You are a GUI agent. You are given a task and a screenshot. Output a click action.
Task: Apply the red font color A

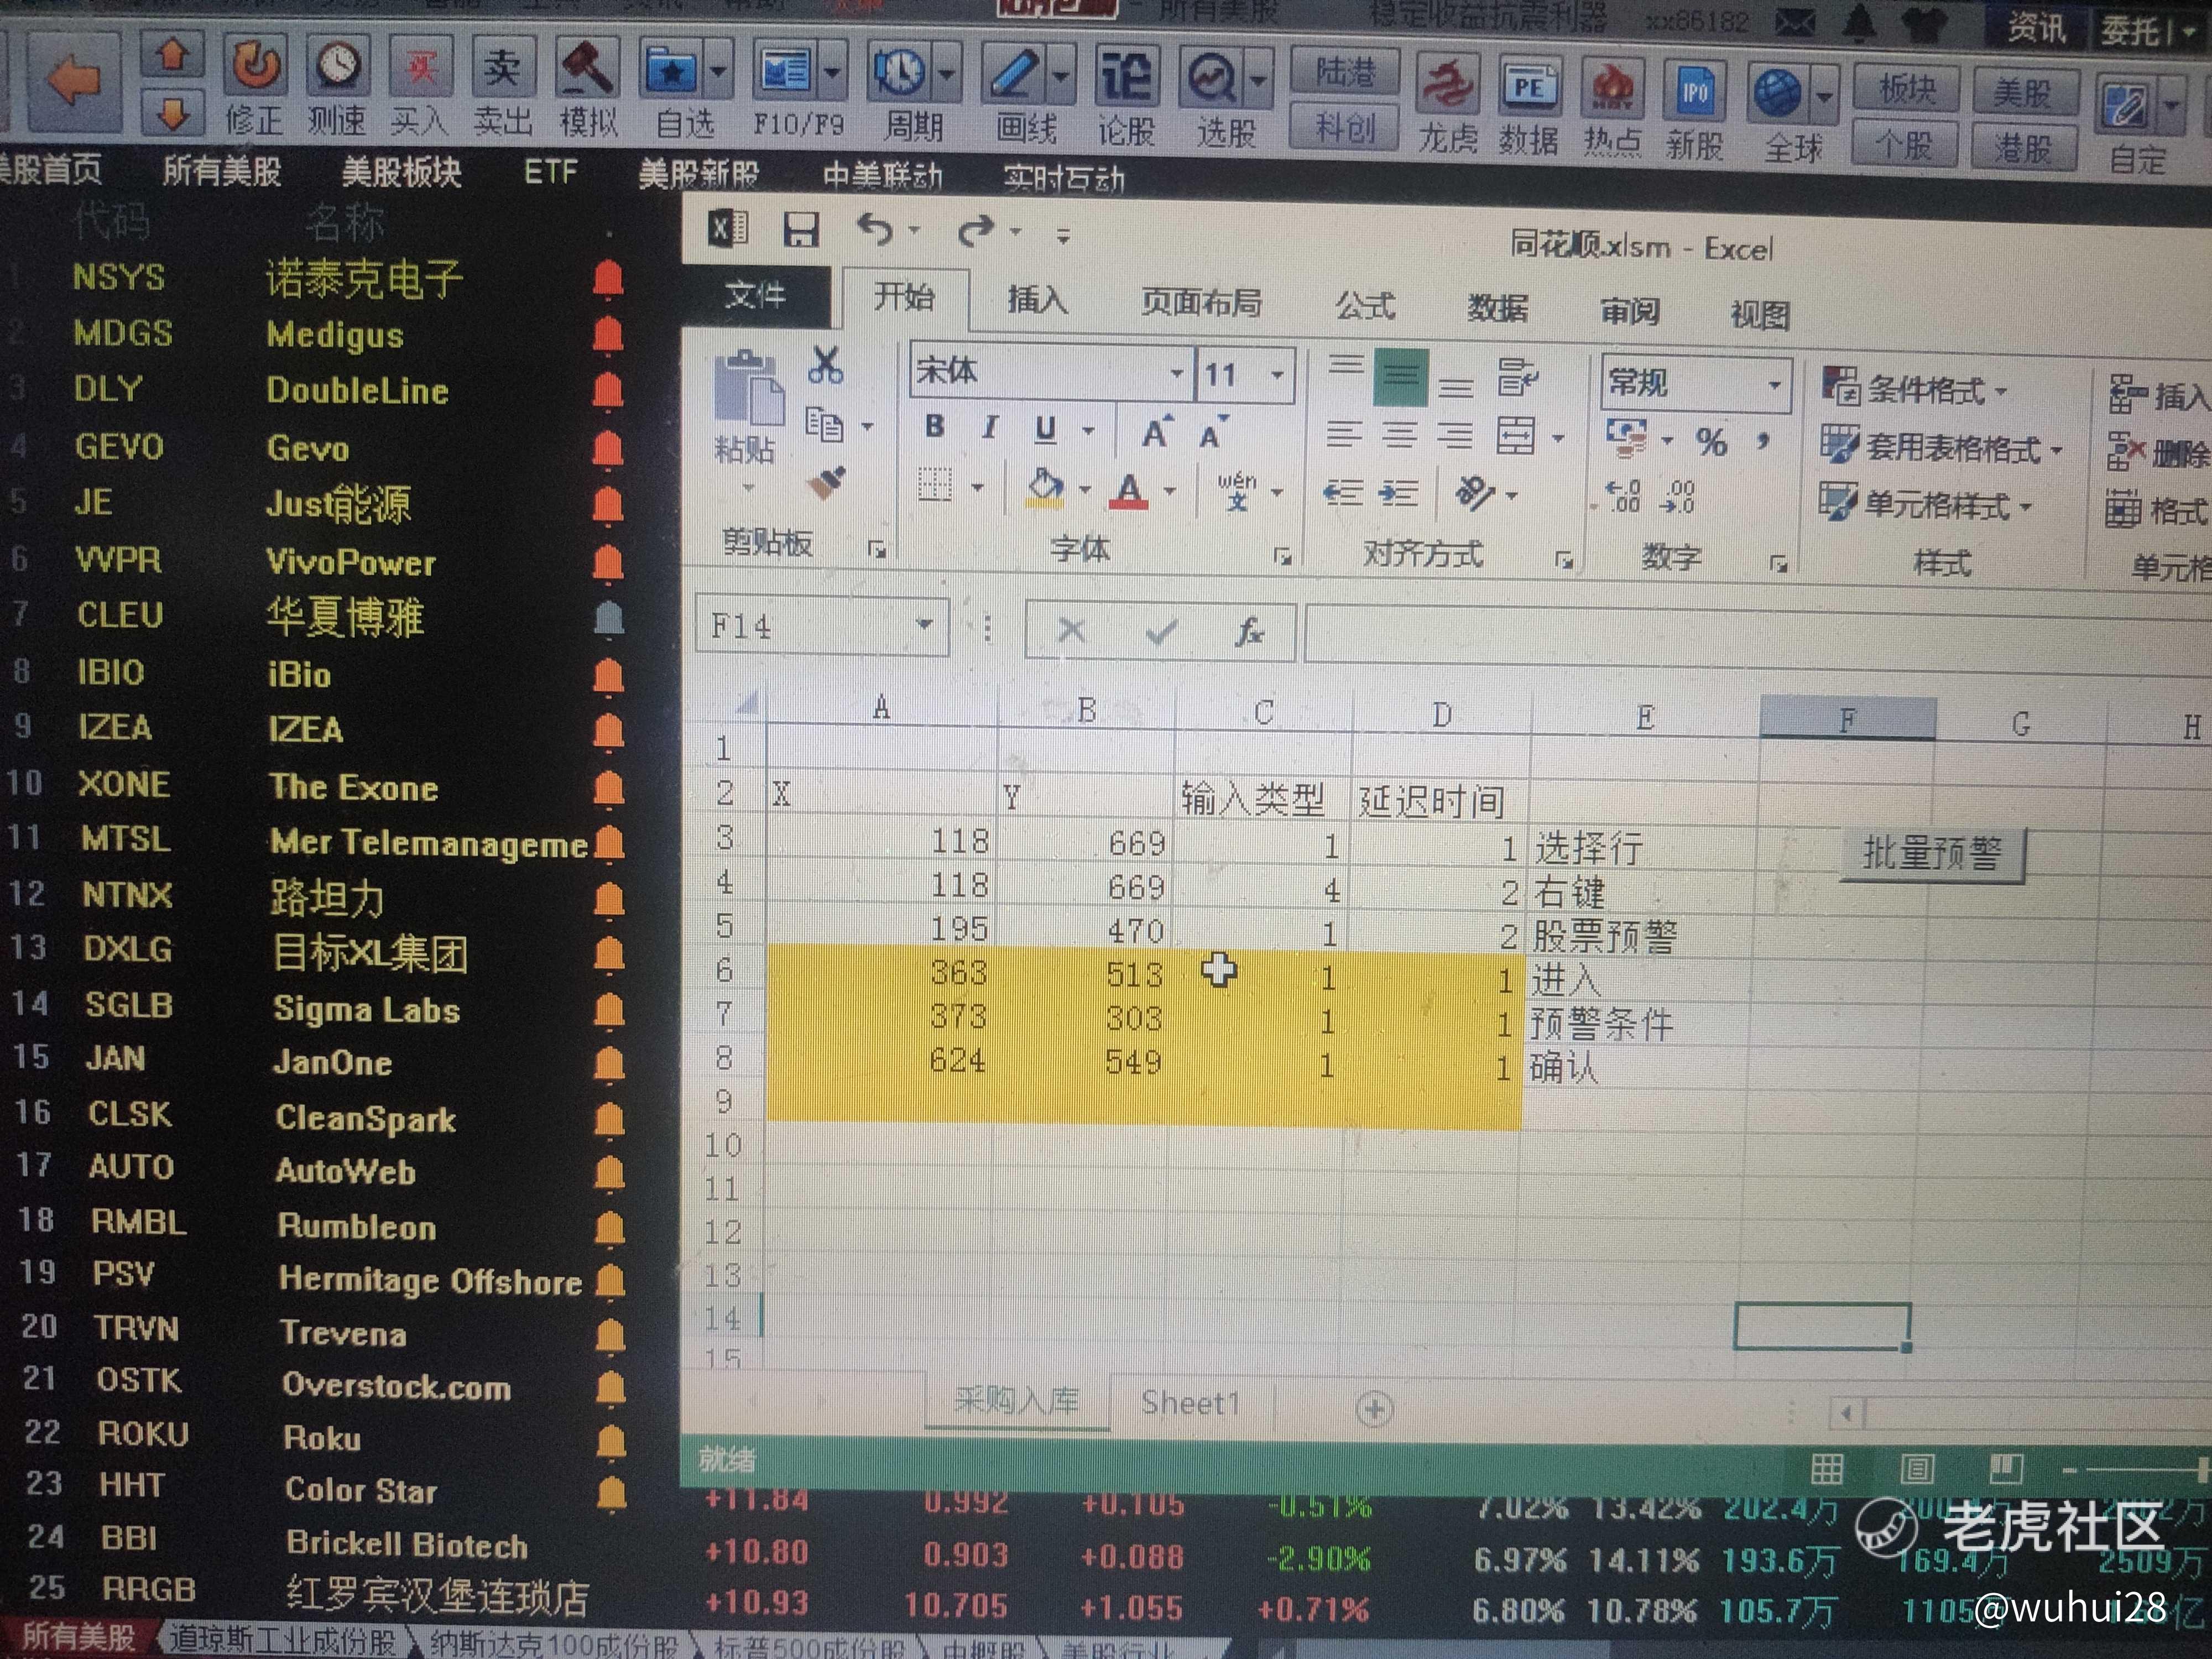pyautogui.click(x=1130, y=490)
